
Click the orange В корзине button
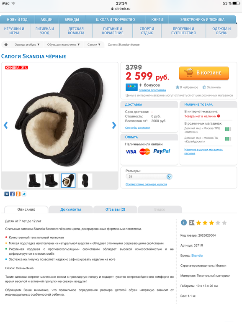point(204,73)
